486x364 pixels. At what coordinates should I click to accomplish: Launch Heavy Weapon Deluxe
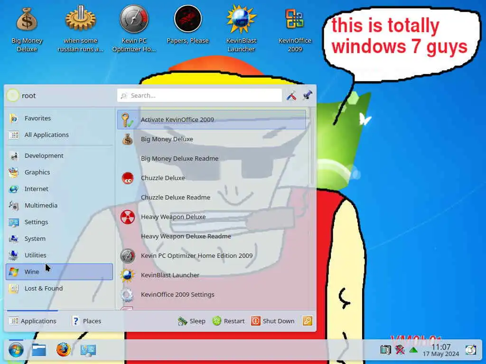coord(212,217)
